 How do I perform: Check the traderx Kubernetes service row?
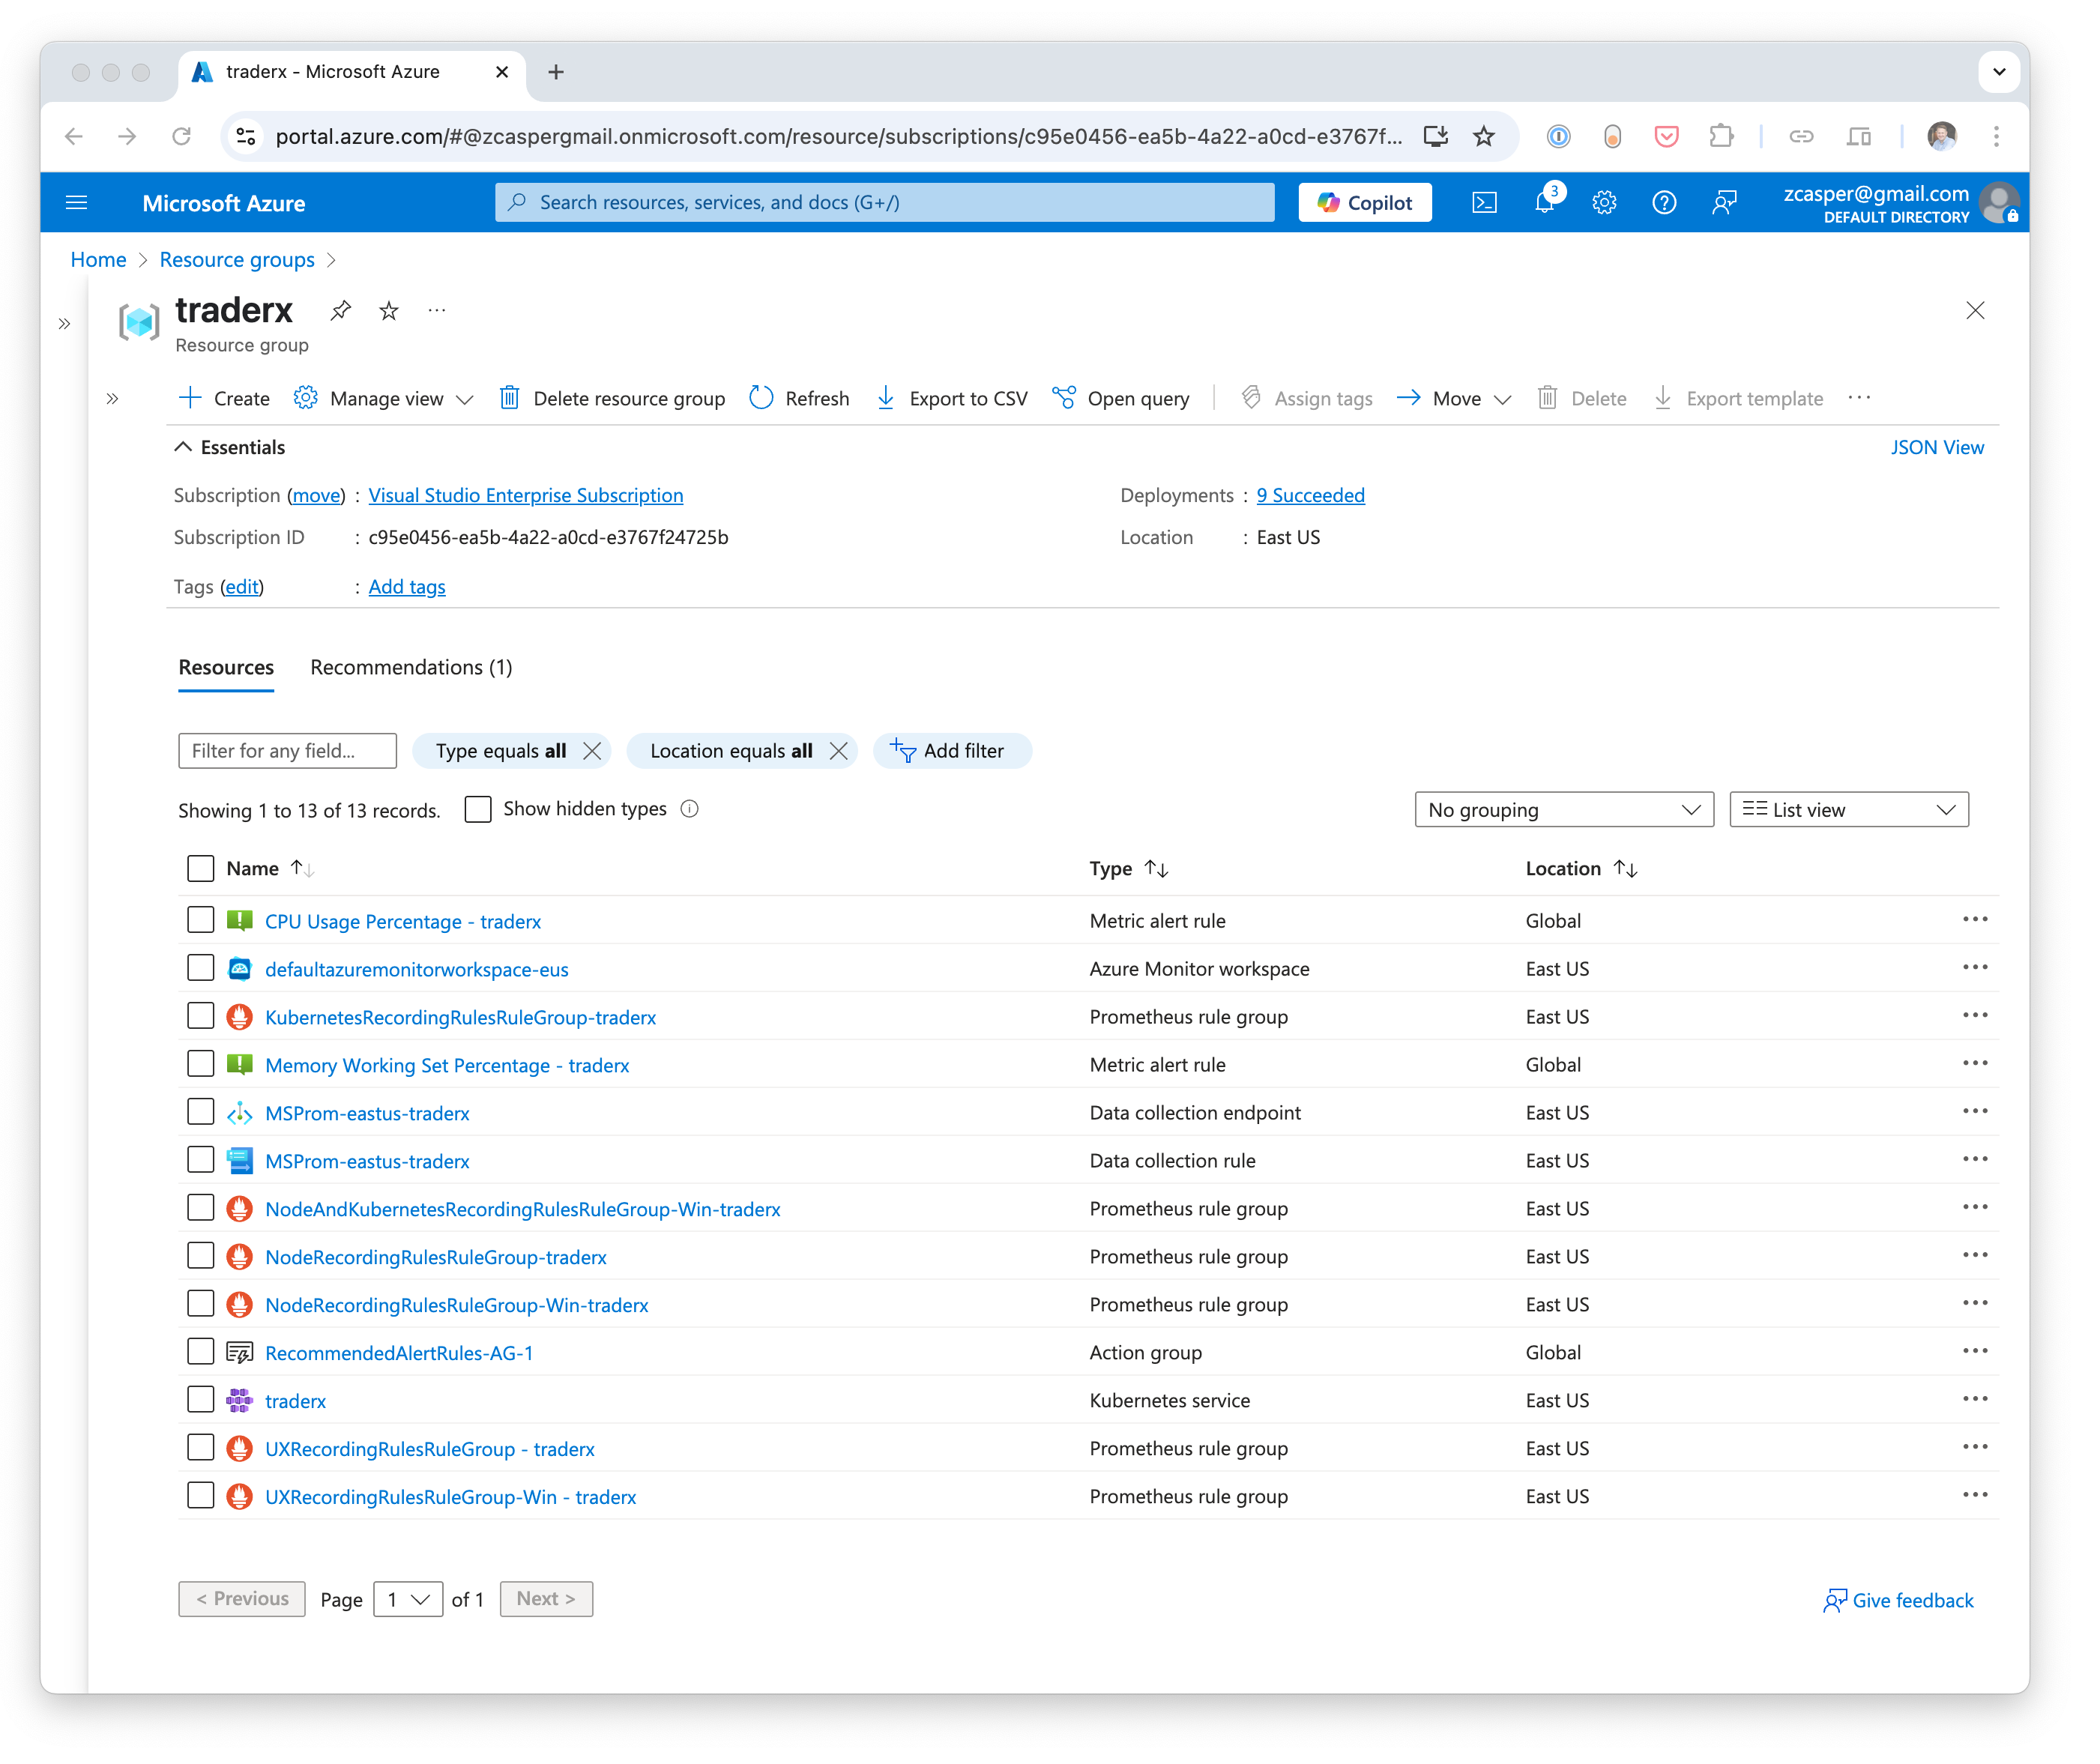point(201,1400)
